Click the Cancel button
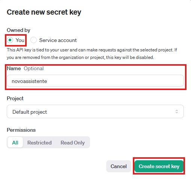 coord(119,166)
